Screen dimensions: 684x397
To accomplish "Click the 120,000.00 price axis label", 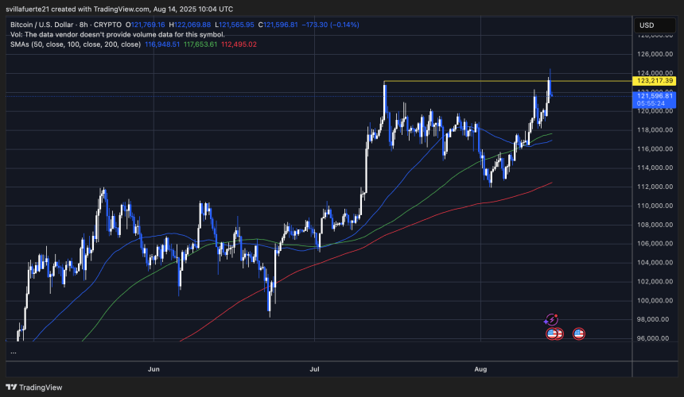I will point(655,111).
